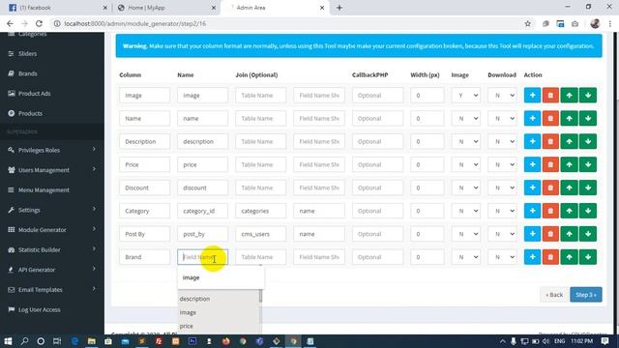The width and height of the screenshot is (619, 348).
Task: Go back in the browser
Action: (x=10, y=23)
